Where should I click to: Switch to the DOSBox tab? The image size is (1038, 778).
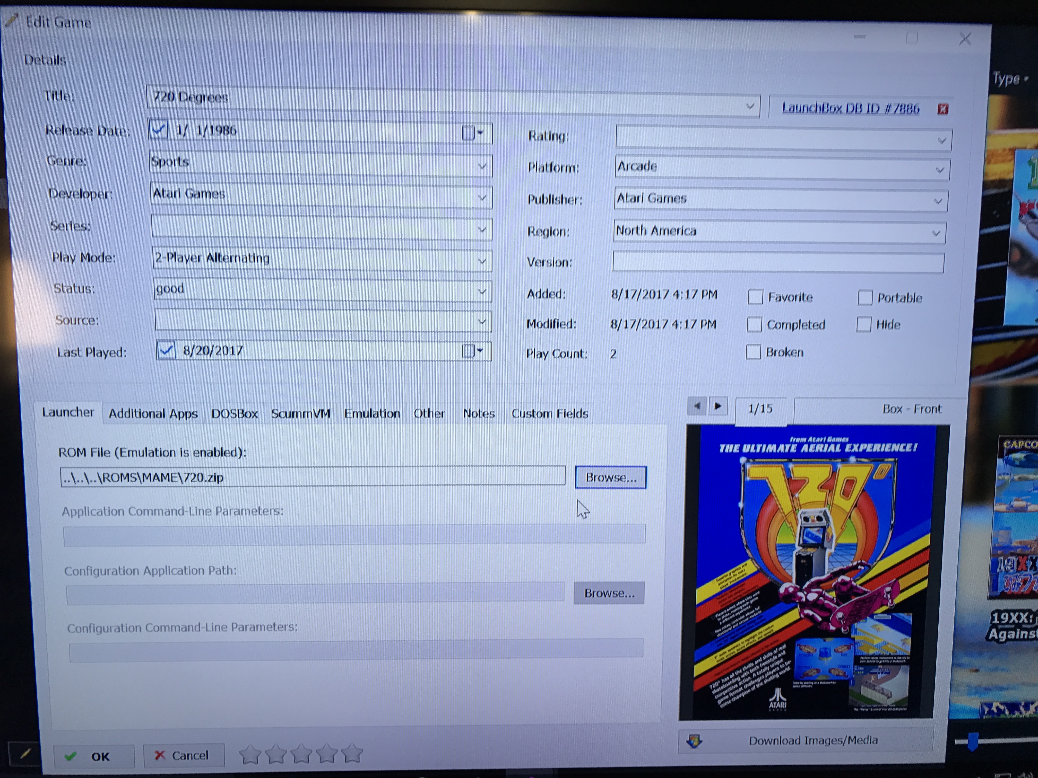click(234, 414)
